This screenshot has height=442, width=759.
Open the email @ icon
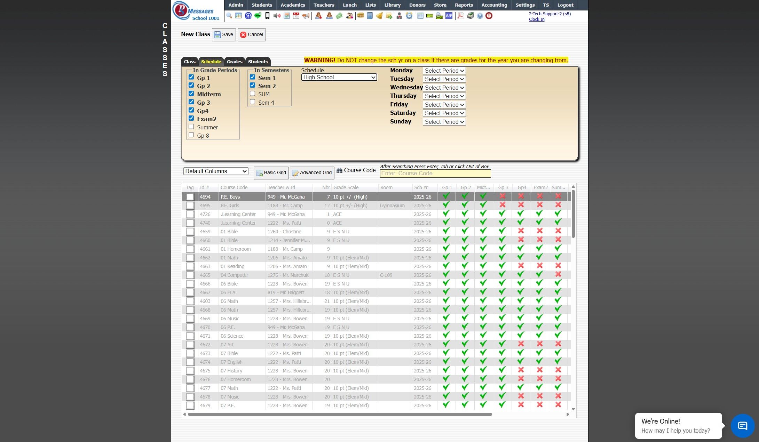point(248,16)
